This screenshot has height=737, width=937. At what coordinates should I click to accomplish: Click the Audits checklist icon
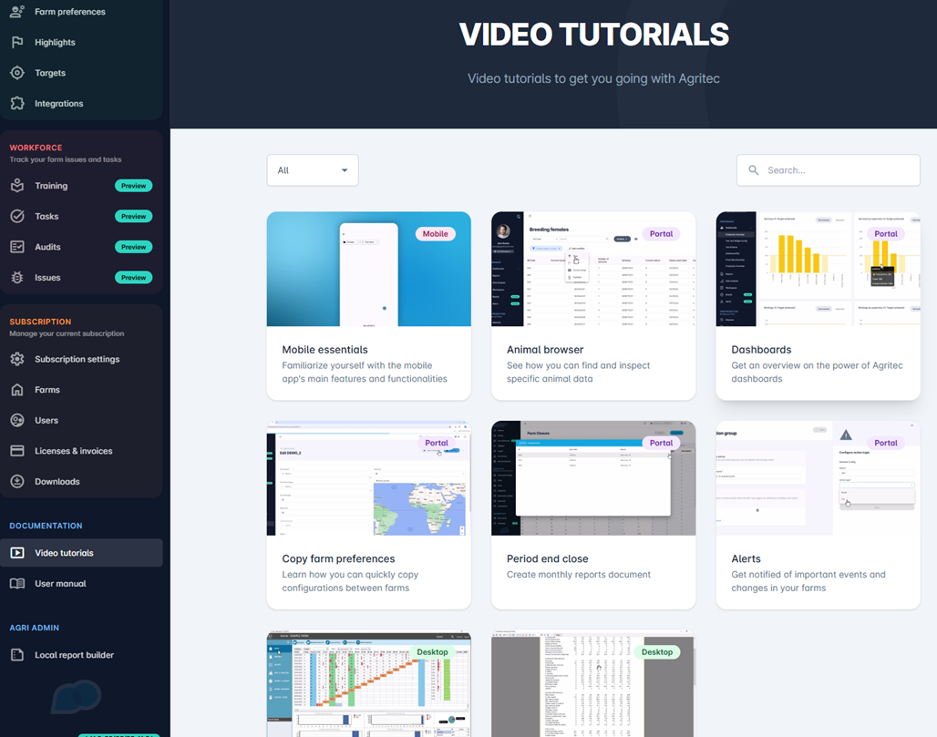click(17, 247)
